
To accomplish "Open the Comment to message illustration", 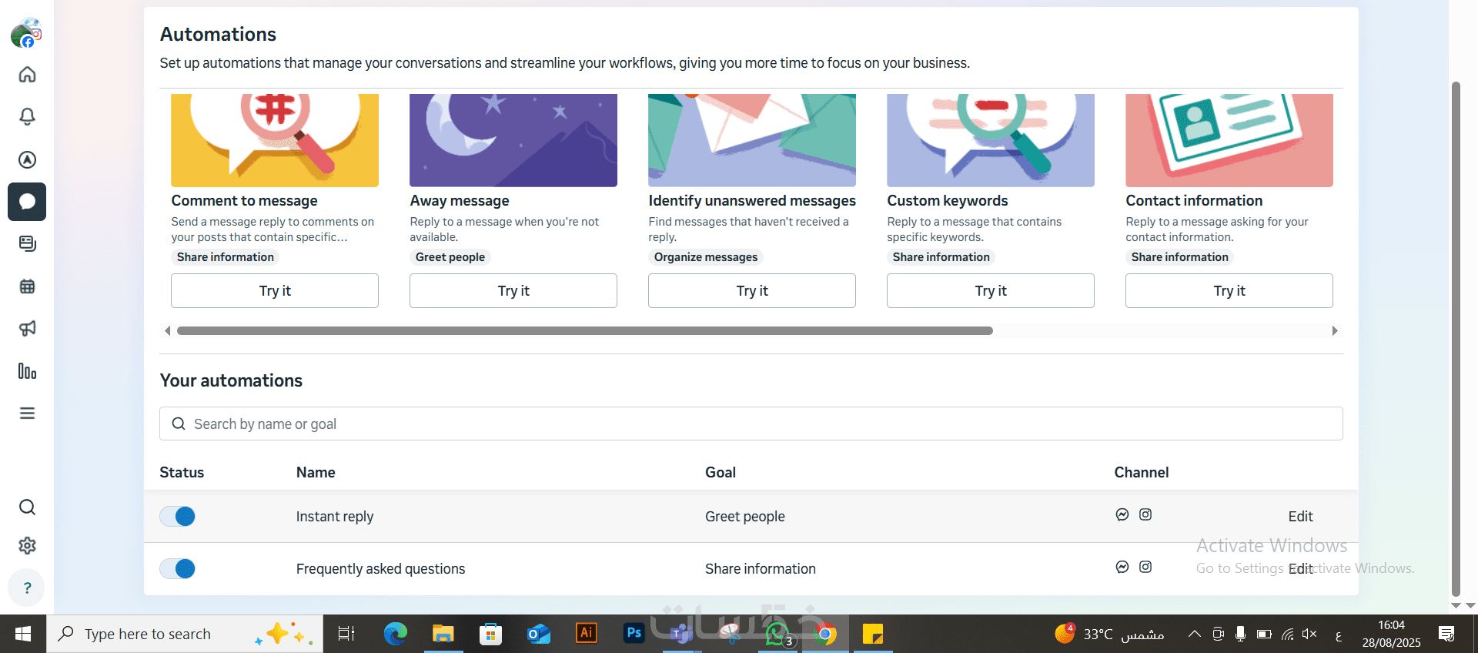I will click(x=275, y=140).
